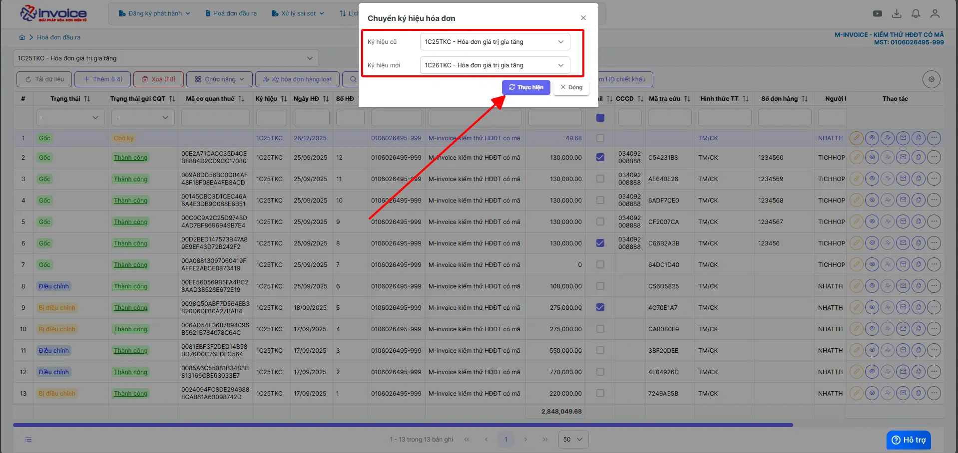958x453 pixels.
Task: Send email for invoice number 11
Action: tap(903, 179)
